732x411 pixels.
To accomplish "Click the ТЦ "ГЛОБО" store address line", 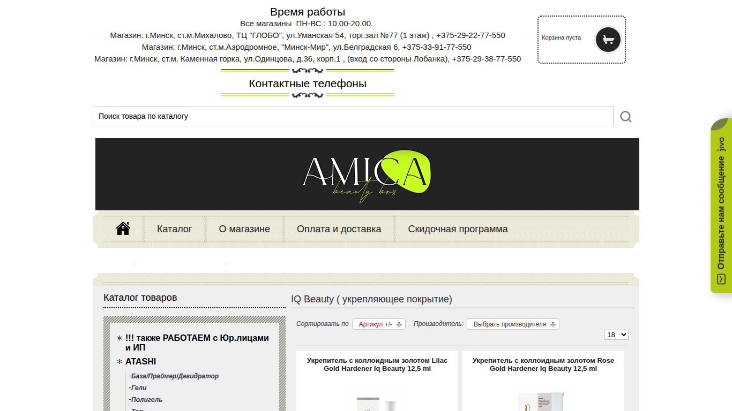I will tap(308, 35).
